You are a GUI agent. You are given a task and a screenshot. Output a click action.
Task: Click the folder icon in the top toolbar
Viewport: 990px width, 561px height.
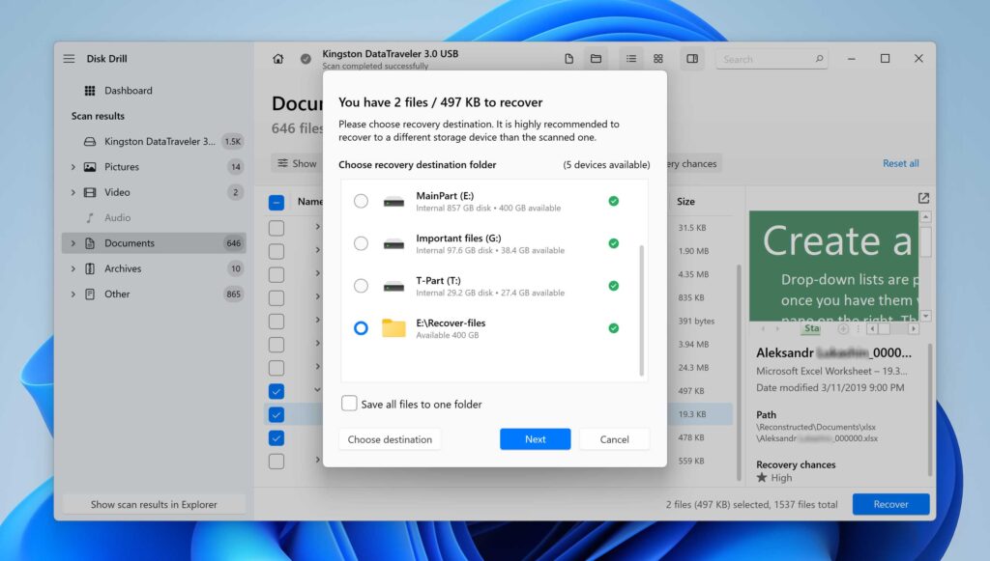[x=596, y=58]
